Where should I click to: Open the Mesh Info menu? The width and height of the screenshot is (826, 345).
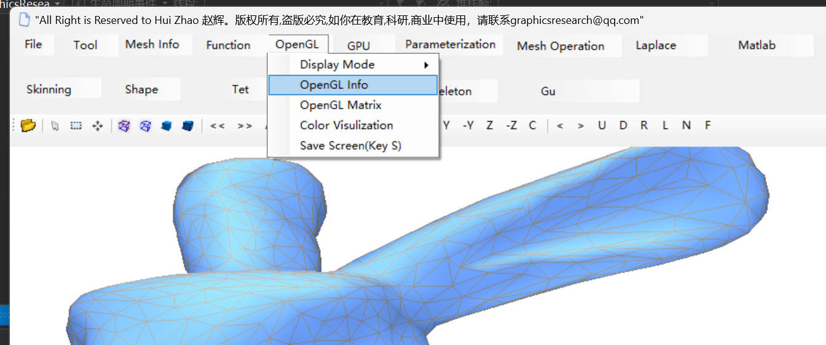point(152,44)
